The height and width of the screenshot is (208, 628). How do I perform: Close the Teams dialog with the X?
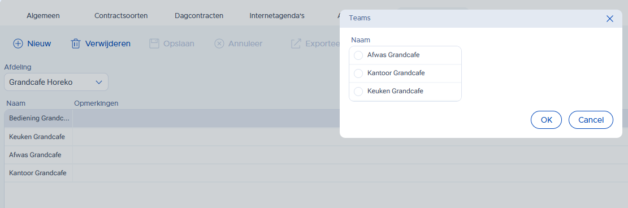pos(609,19)
